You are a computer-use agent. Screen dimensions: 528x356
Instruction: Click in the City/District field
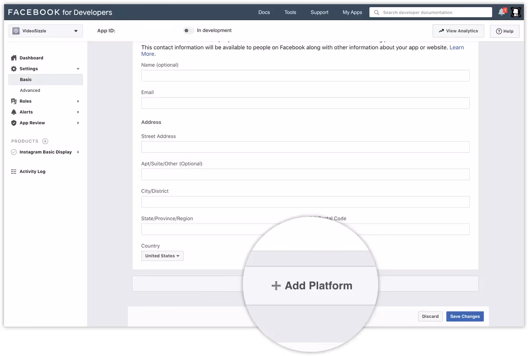point(305,202)
